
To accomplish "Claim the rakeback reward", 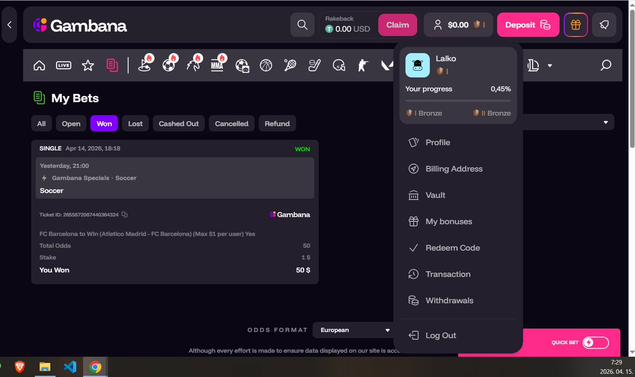I will (x=397, y=25).
